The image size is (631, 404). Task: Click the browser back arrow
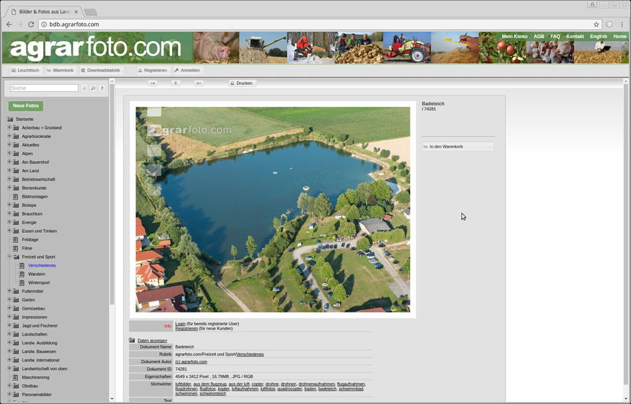pos(9,25)
